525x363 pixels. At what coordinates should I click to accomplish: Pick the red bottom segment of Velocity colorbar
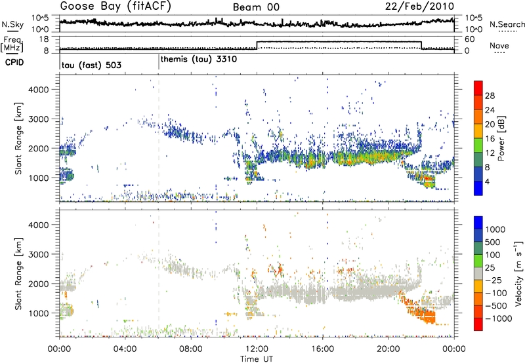(478, 324)
